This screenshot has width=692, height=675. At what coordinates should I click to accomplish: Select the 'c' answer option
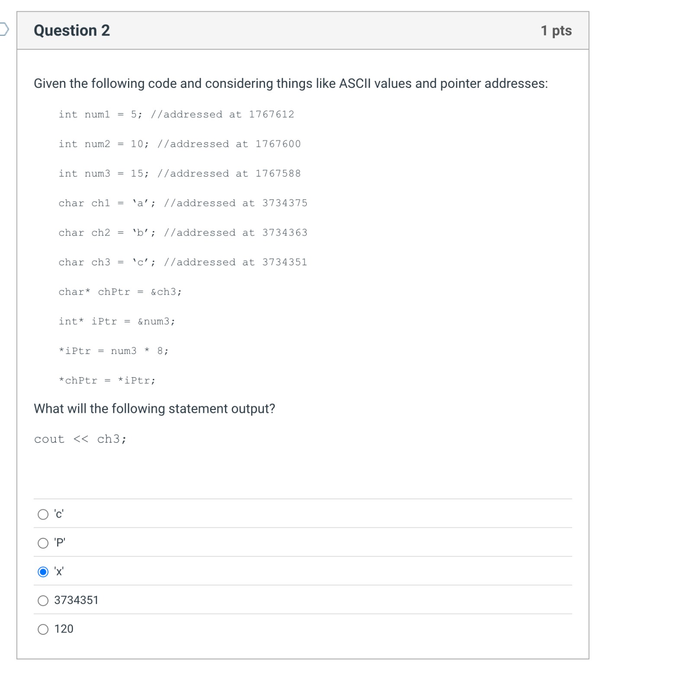(43, 515)
